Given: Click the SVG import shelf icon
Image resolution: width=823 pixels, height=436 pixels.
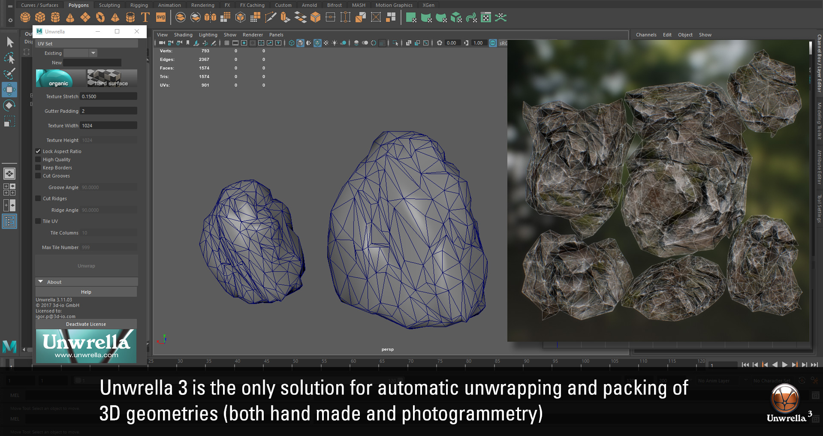Looking at the screenshot, I should coord(161,17).
